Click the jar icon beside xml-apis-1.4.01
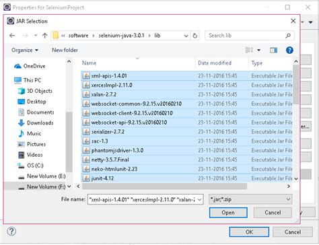319x245 pixels. (86, 75)
